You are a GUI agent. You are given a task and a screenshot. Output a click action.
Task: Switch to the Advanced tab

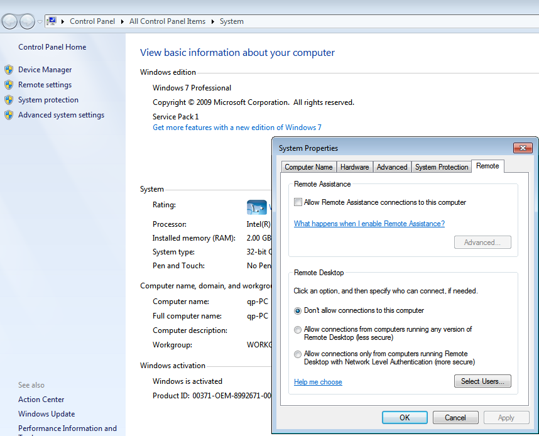(392, 167)
